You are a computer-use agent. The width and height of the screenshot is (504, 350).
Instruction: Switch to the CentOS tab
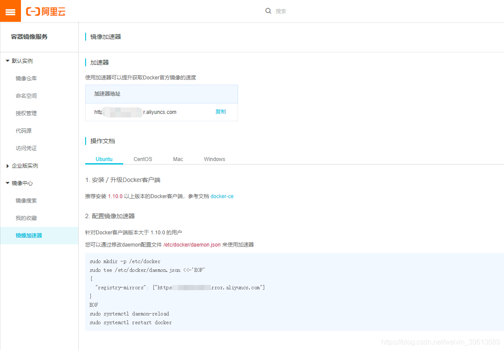142,159
